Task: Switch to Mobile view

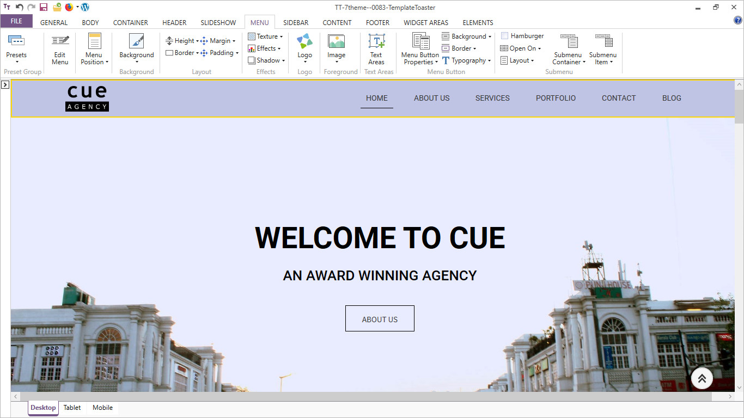Action: (102, 408)
